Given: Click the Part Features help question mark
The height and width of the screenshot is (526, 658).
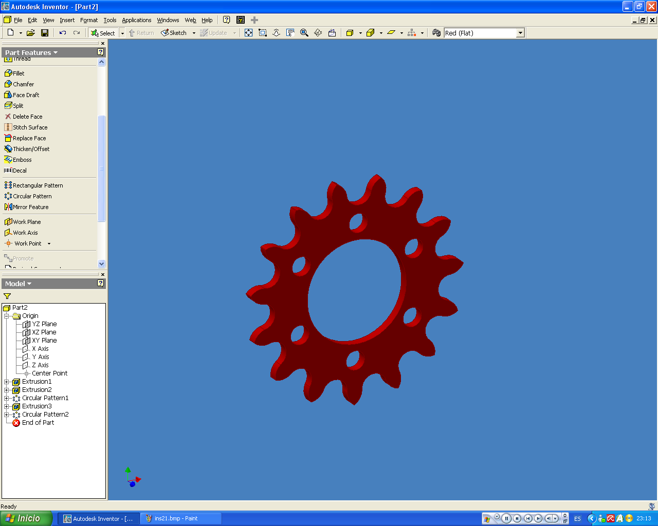Looking at the screenshot, I should click(101, 52).
